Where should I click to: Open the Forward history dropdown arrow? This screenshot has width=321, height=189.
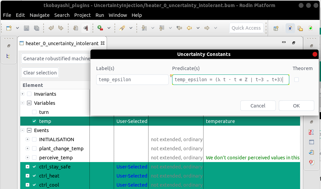pos(216,28)
